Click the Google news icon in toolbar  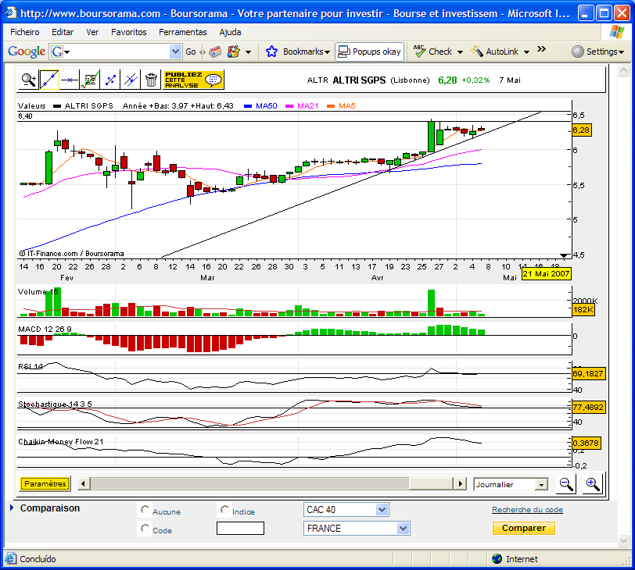[215, 52]
